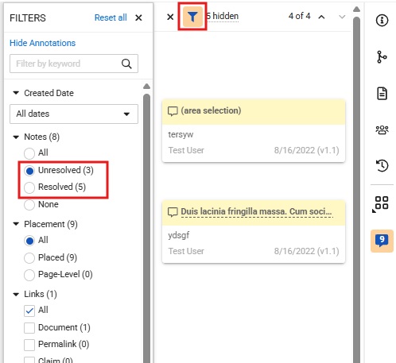Open the All dates dropdown
396x363 pixels.
pos(74,114)
